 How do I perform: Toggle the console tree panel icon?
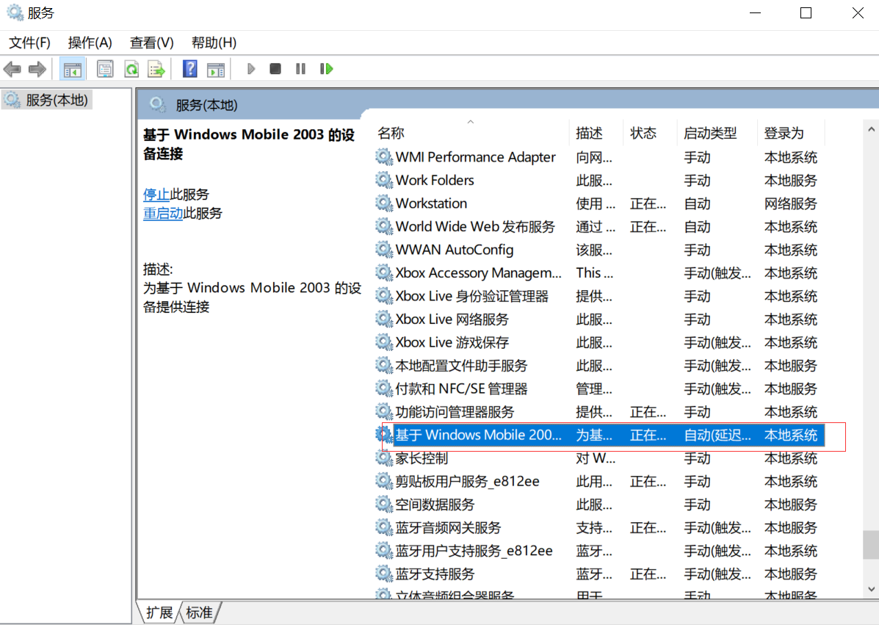click(x=73, y=68)
